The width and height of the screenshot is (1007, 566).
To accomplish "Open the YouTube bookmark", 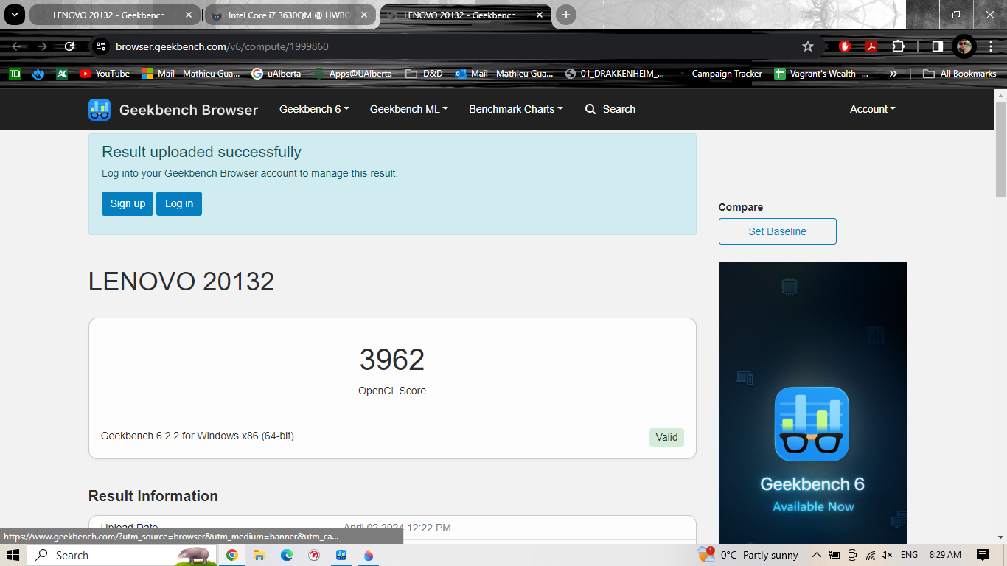I will point(105,74).
